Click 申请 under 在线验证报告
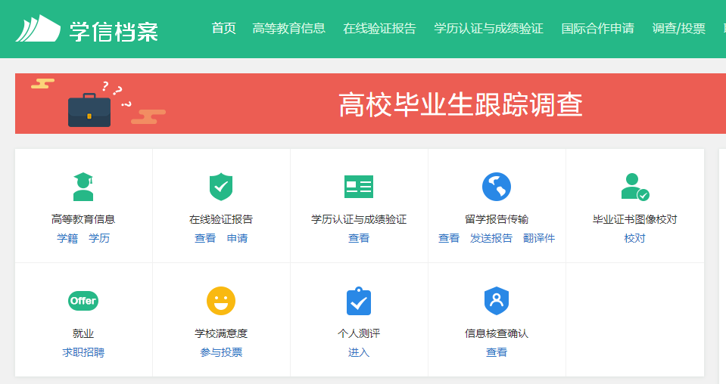Image resolution: width=726 pixels, height=384 pixels. tap(237, 238)
